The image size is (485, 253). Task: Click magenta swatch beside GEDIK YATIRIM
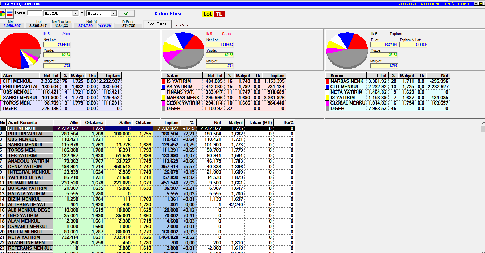click(x=164, y=103)
